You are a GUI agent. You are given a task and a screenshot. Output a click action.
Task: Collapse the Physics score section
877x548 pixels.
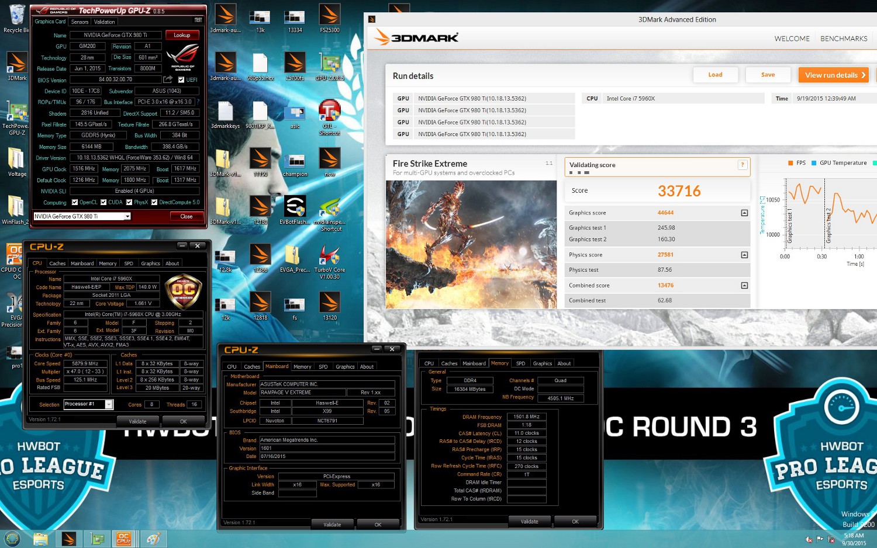click(x=744, y=255)
